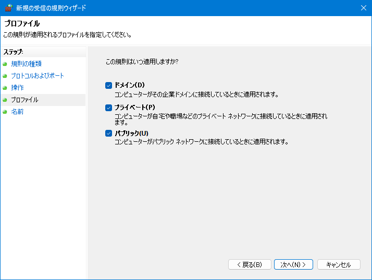Go to the 規則の種類 step link
The image size is (372, 280).
(x=27, y=64)
